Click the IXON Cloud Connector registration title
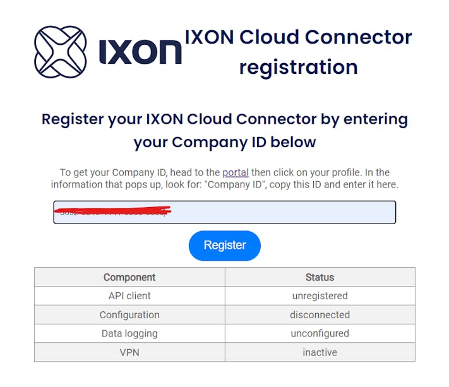449x387 pixels. click(298, 51)
